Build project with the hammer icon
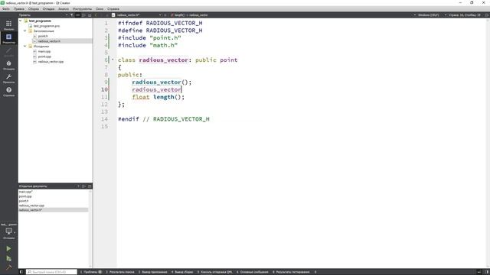This screenshot has height=275, width=490. (8, 267)
